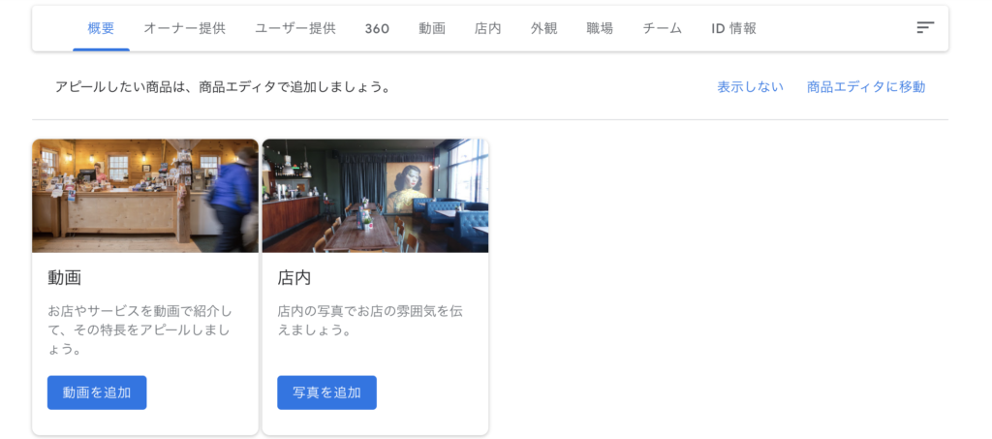Open the 店内 tab
992x439 pixels.
coord(488,28)
